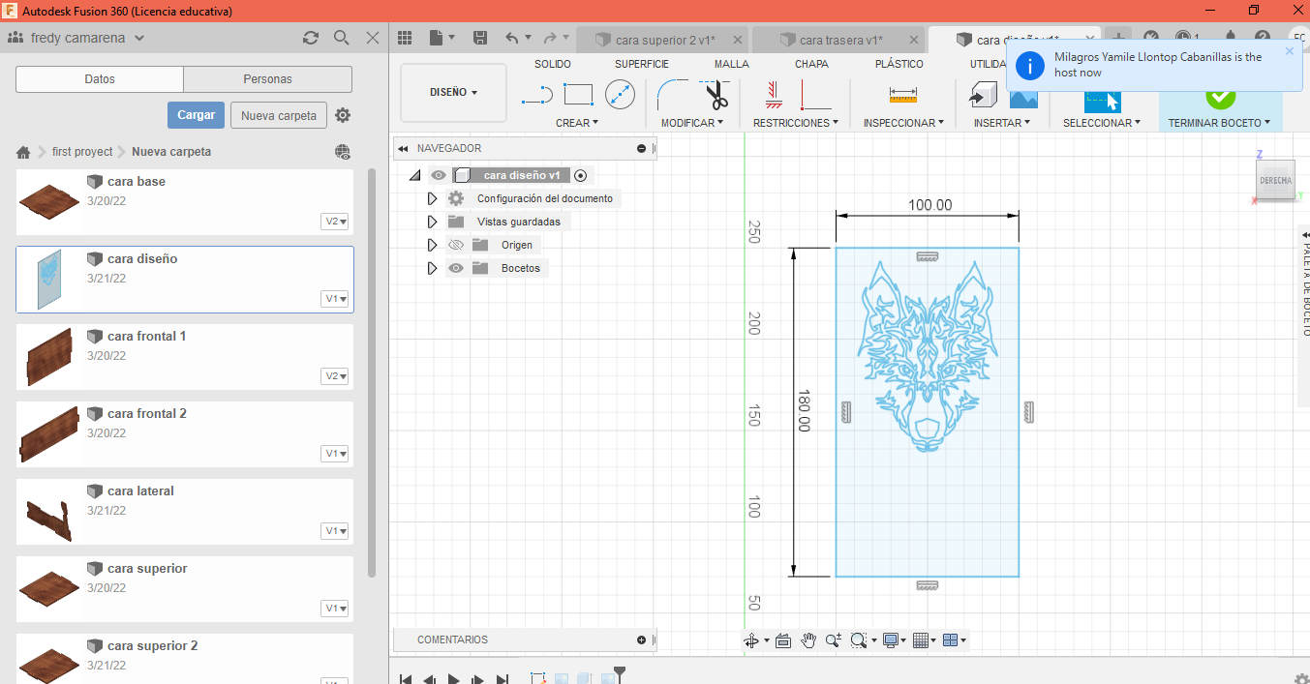Open the SELECCIONAR dropdown menu

click(1102, 123)
